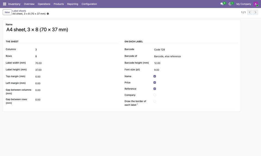Edit the Font size (pt) field
This screenshot has width=261, height=156.
click(195, 70)
